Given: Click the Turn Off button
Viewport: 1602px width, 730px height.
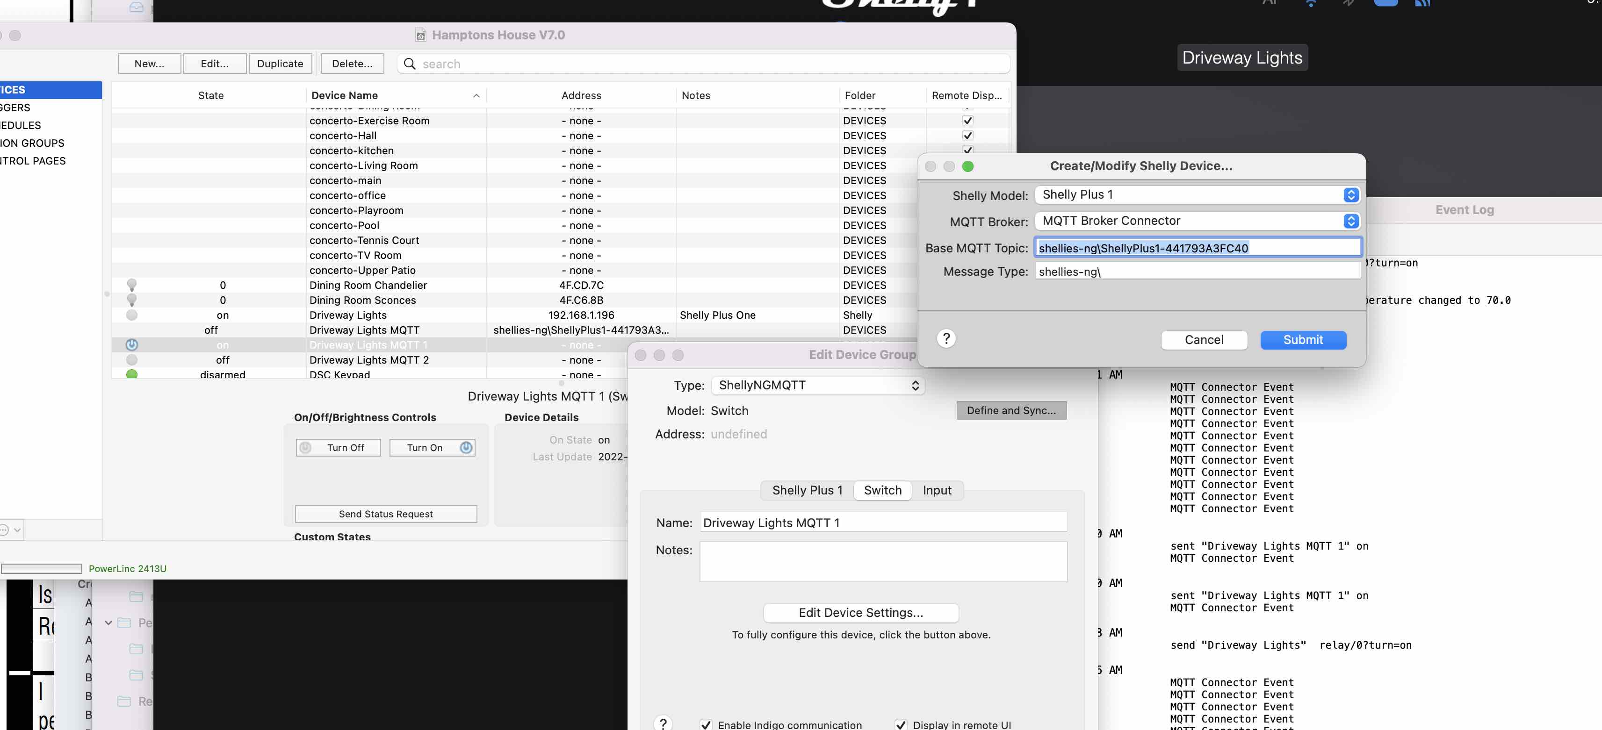Looking at the screenshot, I should (x=339, y=448).
